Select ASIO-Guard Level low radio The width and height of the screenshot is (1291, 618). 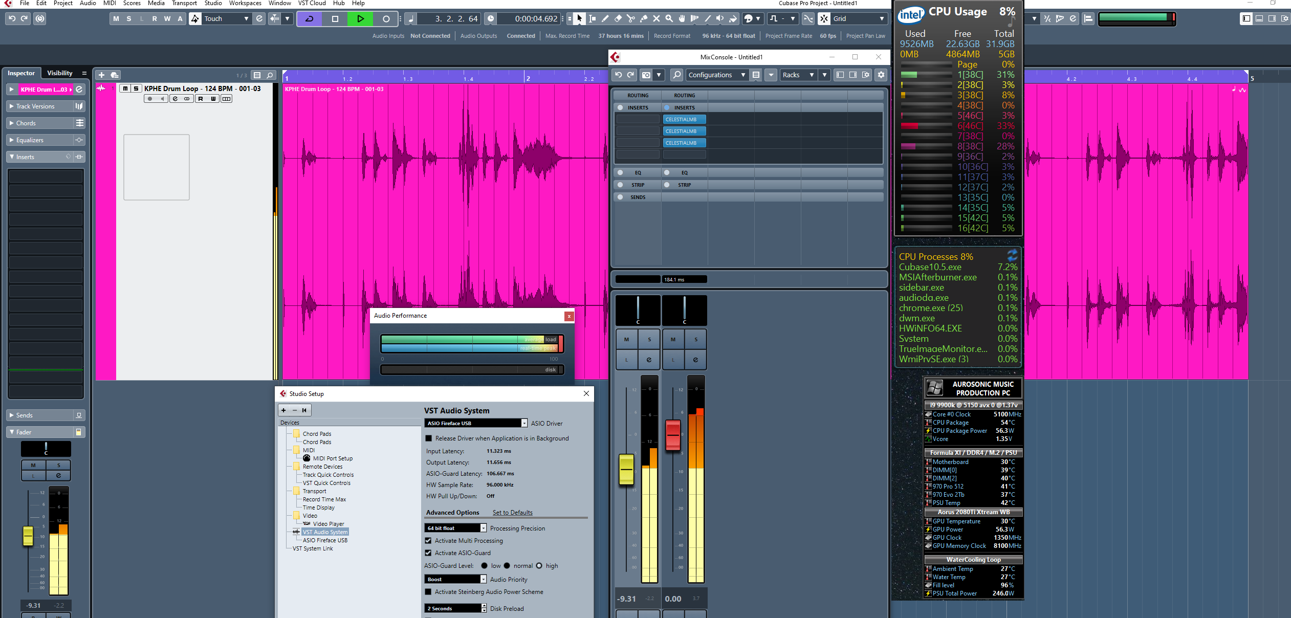coord(485,566)
